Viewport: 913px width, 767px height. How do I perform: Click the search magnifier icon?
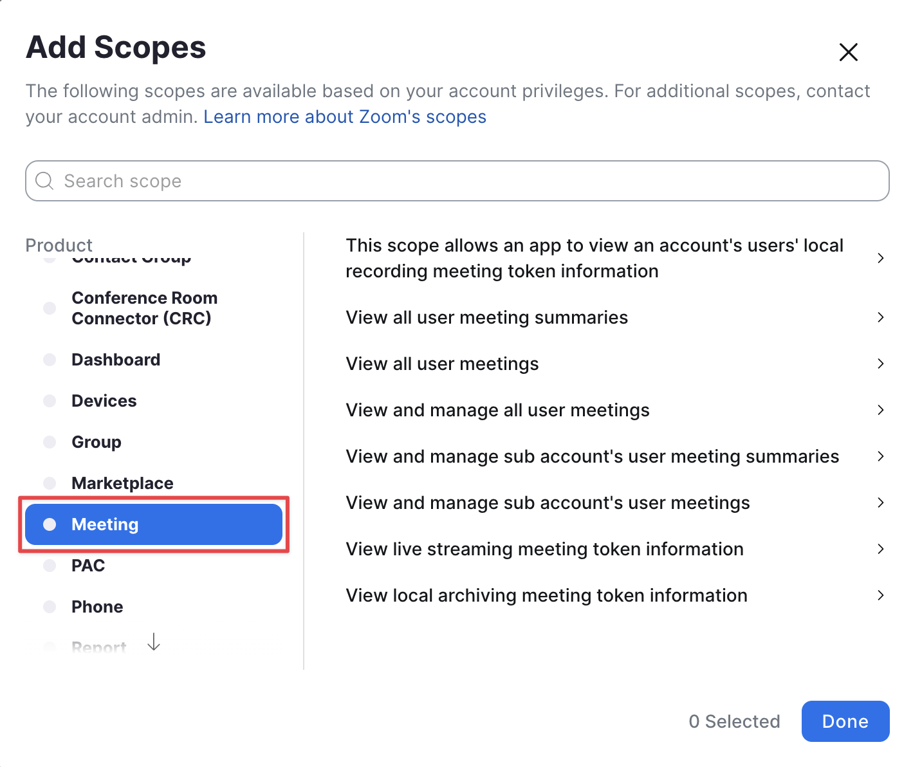tap(44, 181)
